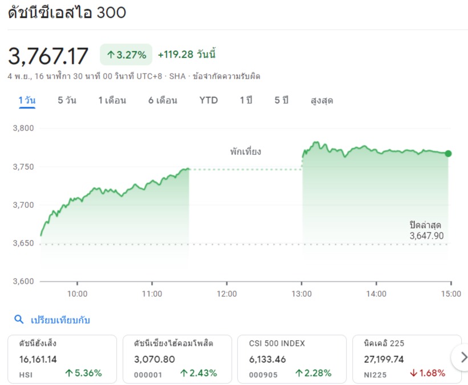Screen dimensions: 468x385
Task: Select the 5 ปี range
Action: tap(282, 100)
